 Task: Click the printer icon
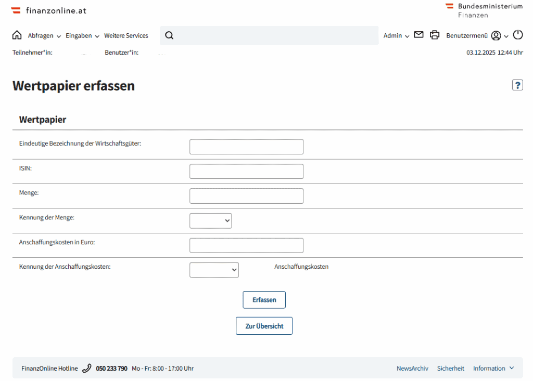click(435, 35)
